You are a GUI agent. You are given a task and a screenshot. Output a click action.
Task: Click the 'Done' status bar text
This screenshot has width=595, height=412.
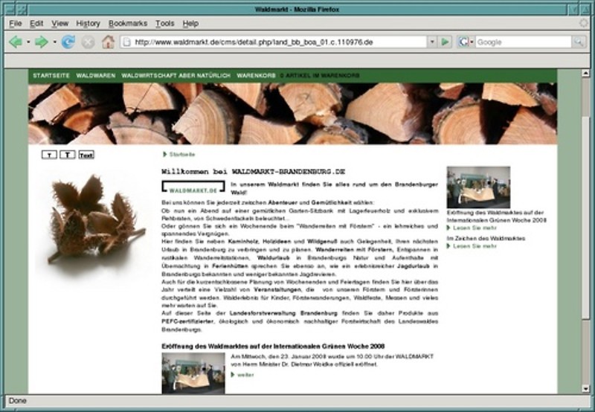pyautogui.click(x=17, y=401)
